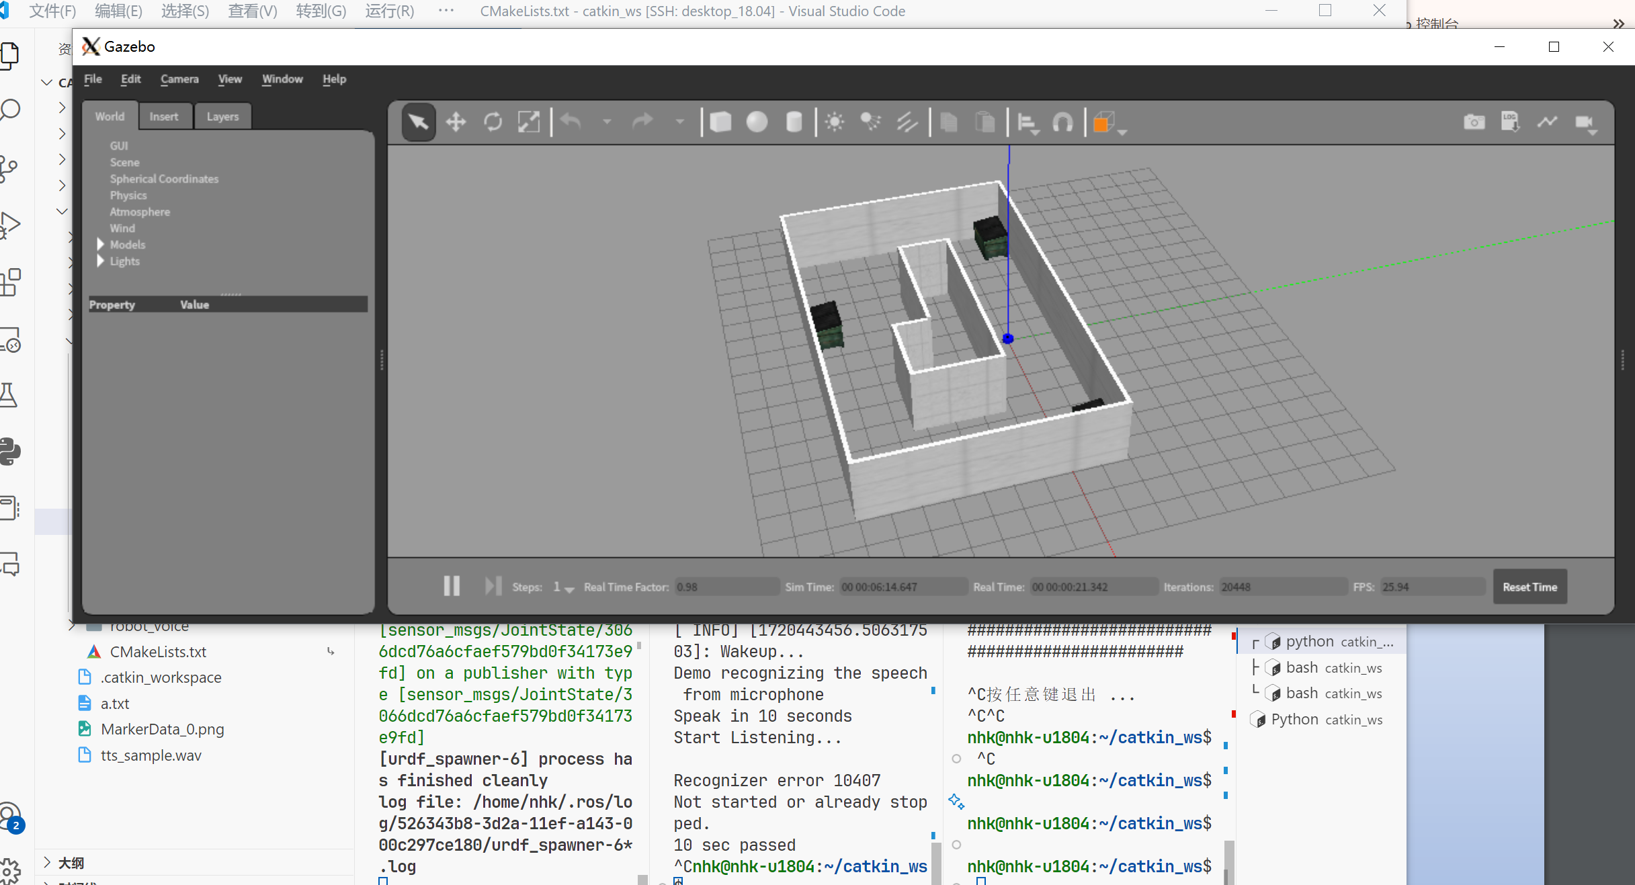
Task: Click the Sim Time field
Action: coord(903,587)
